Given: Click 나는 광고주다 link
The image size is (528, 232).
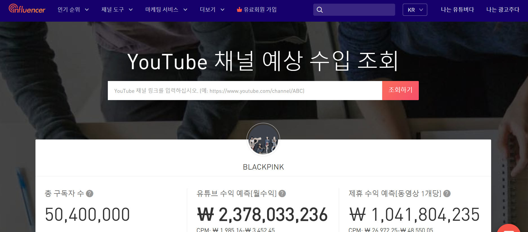Looking at the screenshot, I should pyautogui.click(x=503, y=10).
